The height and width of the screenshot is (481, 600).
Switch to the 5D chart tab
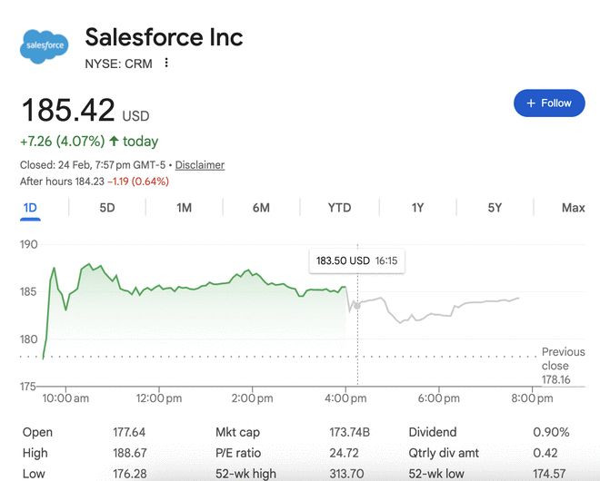point(107,208)
